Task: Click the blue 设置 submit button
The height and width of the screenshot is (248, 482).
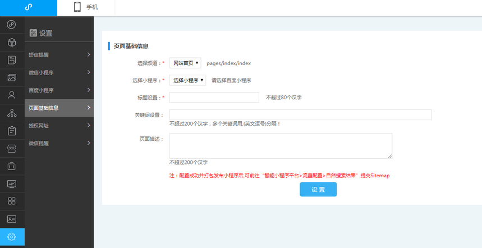Action: pyautogui.click(x=318, y=189)
